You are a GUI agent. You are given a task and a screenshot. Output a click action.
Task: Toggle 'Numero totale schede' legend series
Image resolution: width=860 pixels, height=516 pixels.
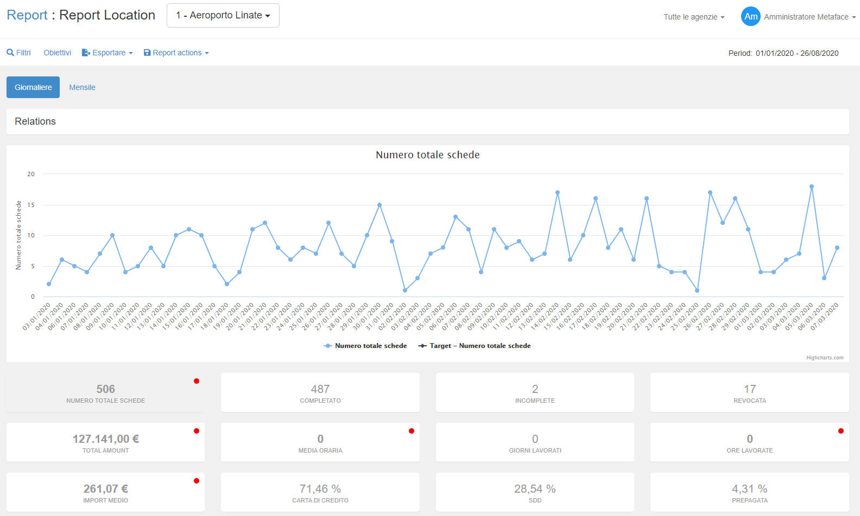[365, 346]
